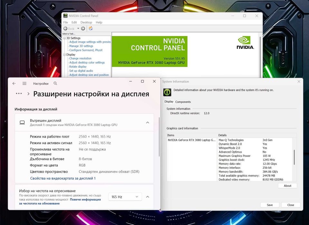Select NVIDIA GeForce RTX 3080 Laptop item
Screen dimensions: 309x225
coord(192,140)
